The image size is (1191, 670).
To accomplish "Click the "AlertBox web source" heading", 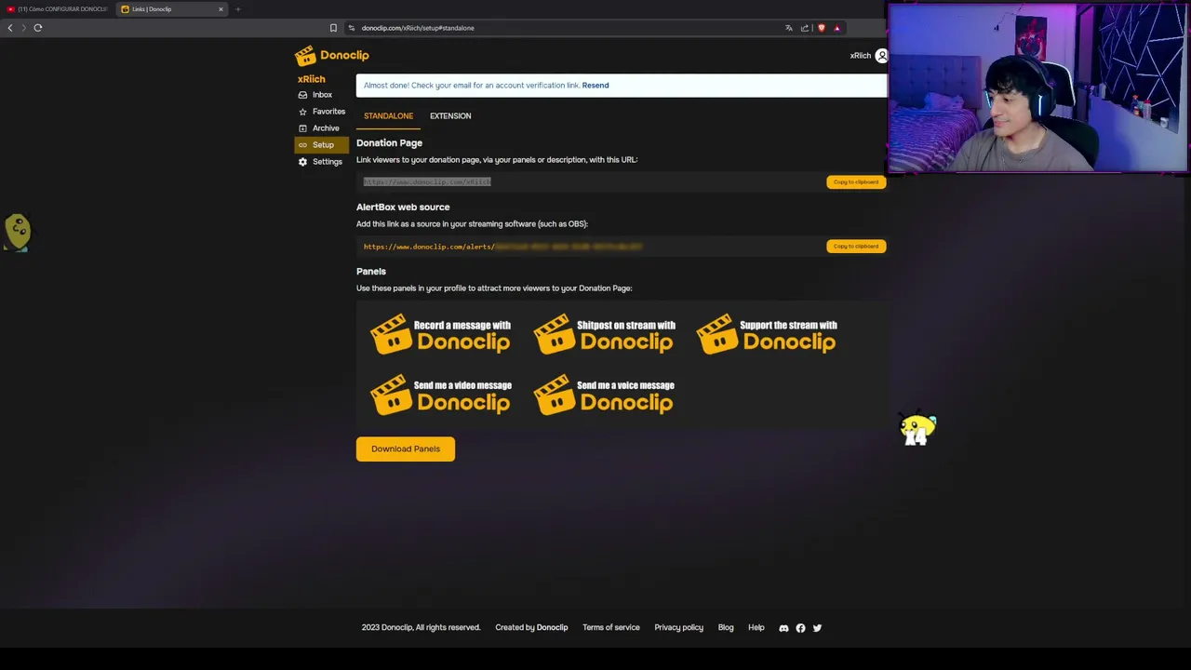I will (x=403, y=208).
